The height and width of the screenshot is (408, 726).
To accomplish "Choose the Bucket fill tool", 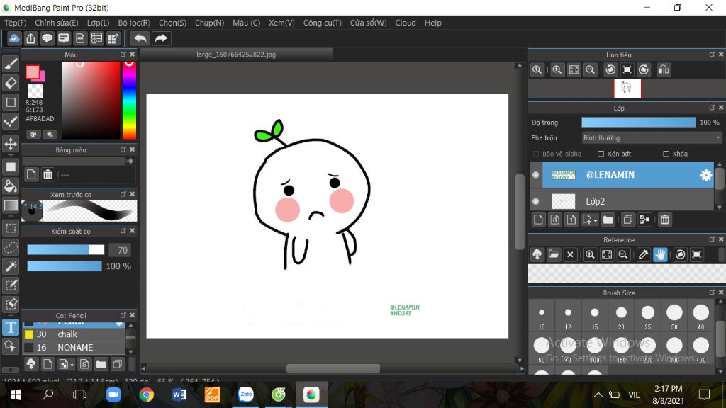I will [x=11, y=186].
